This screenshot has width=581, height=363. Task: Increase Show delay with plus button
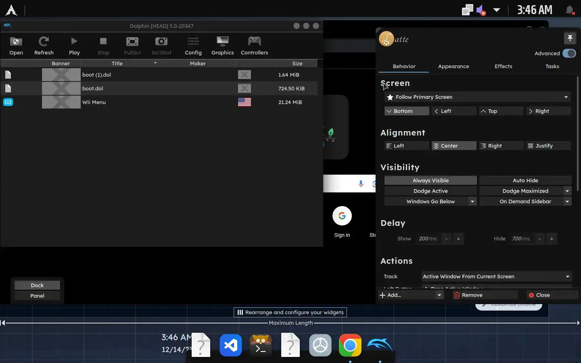[458, 239]
